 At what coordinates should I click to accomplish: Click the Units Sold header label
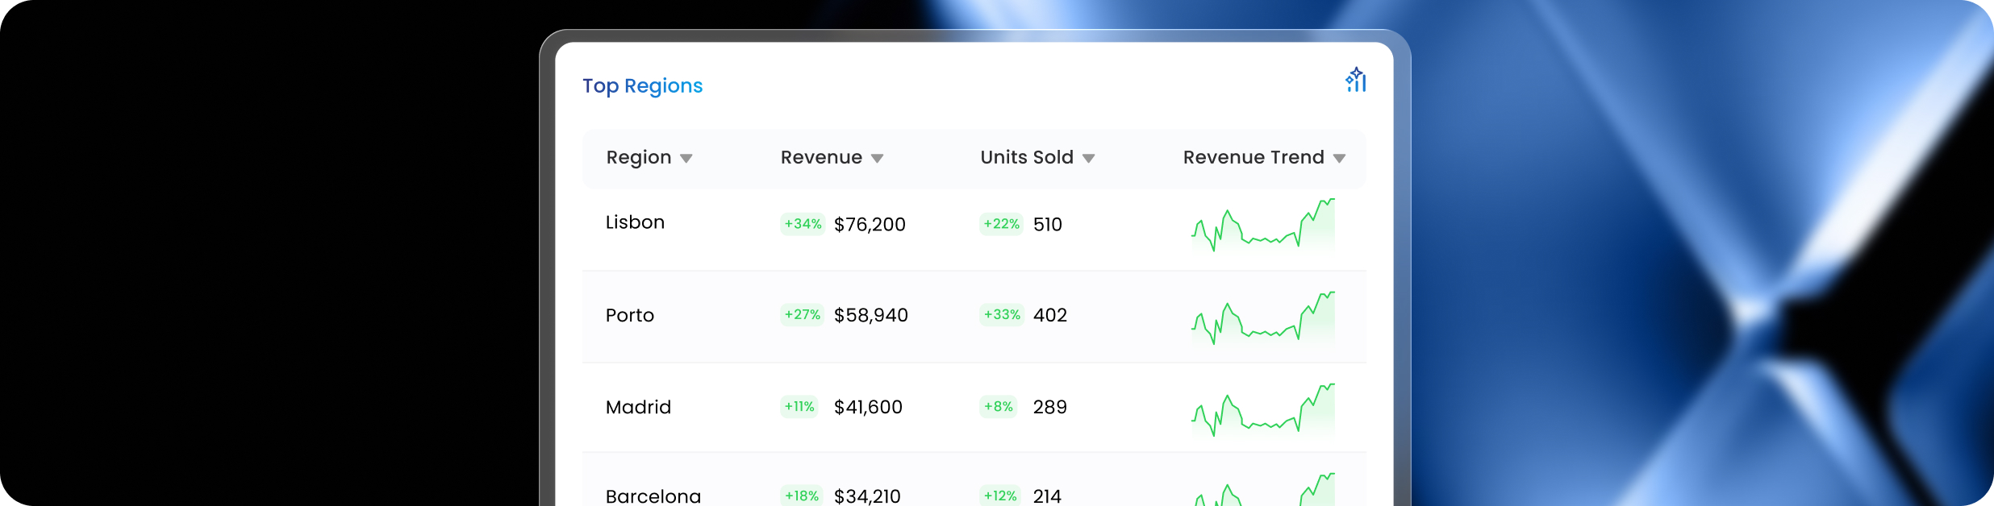click(x=1027, y=157)
